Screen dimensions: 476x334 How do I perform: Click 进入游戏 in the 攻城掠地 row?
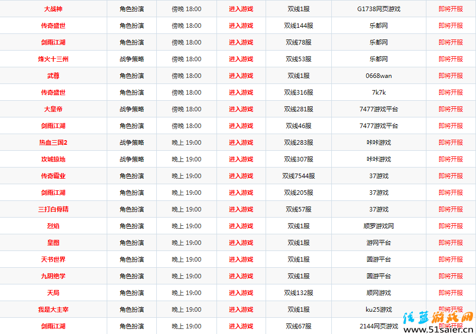click(241, 159)
